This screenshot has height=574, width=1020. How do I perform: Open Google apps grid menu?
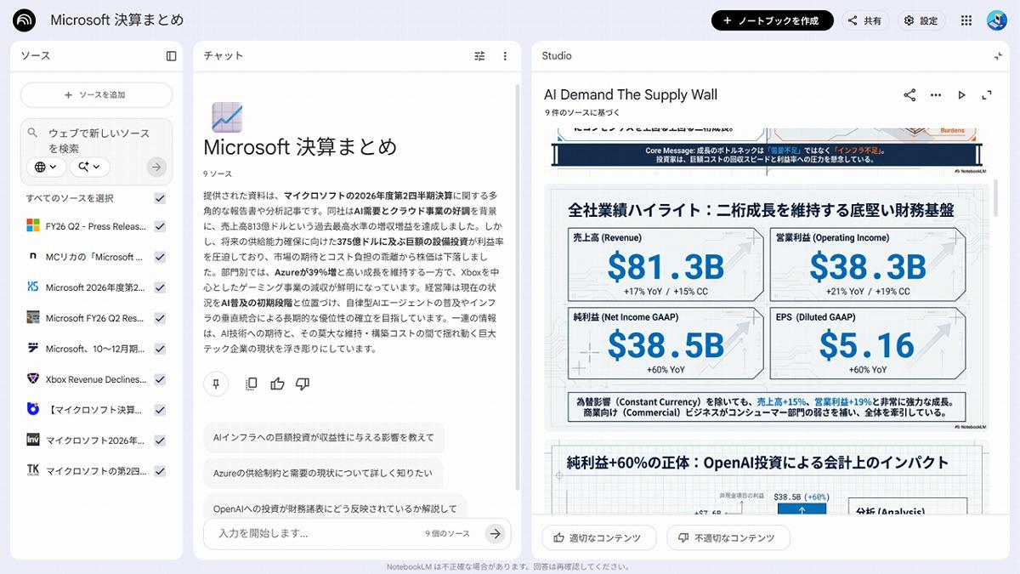click(x=966, y=20)
